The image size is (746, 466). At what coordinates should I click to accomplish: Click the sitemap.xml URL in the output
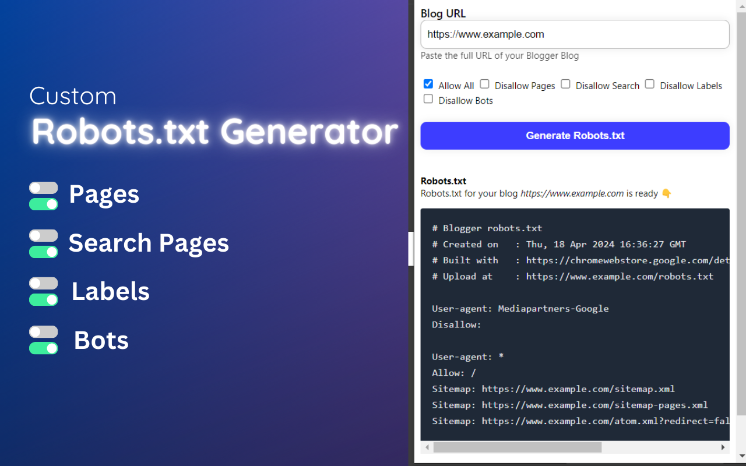pyautogui.click(x=578, y=389)
